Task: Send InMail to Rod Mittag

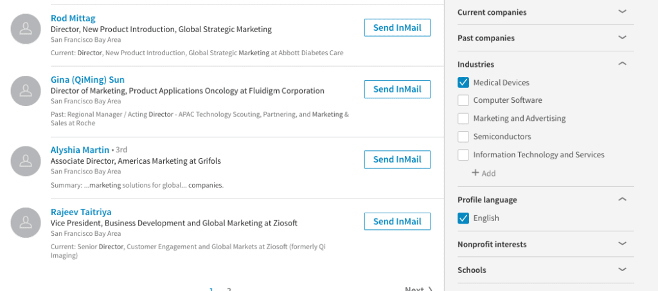Action: pyautogui.click(x=397, y=28)
